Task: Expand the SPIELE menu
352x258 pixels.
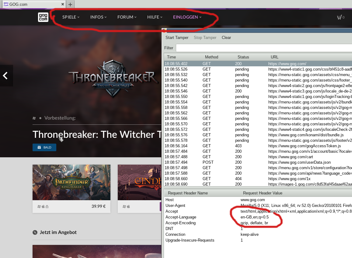Action: tap(71, 17)
